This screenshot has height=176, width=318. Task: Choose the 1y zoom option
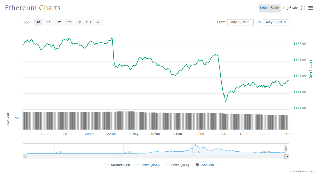point(79,22)
